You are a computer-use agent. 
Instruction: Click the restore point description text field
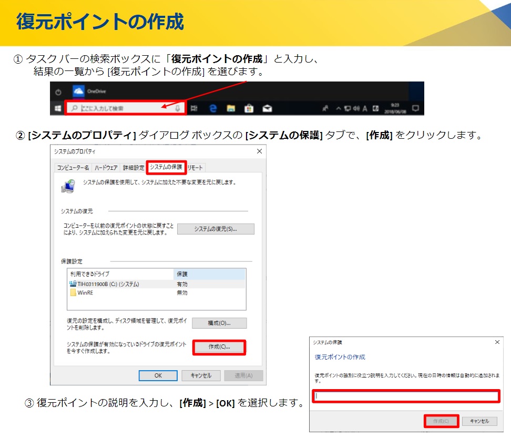[405, 396]
